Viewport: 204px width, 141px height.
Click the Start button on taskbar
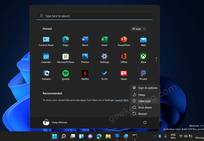(55, 136)
